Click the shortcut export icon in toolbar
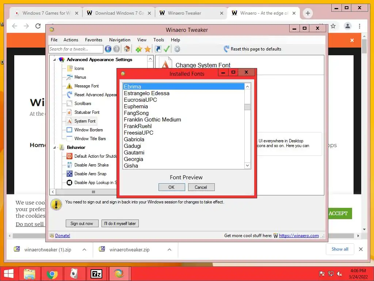The height and width of the screenshot is (281, 374). 158,49
